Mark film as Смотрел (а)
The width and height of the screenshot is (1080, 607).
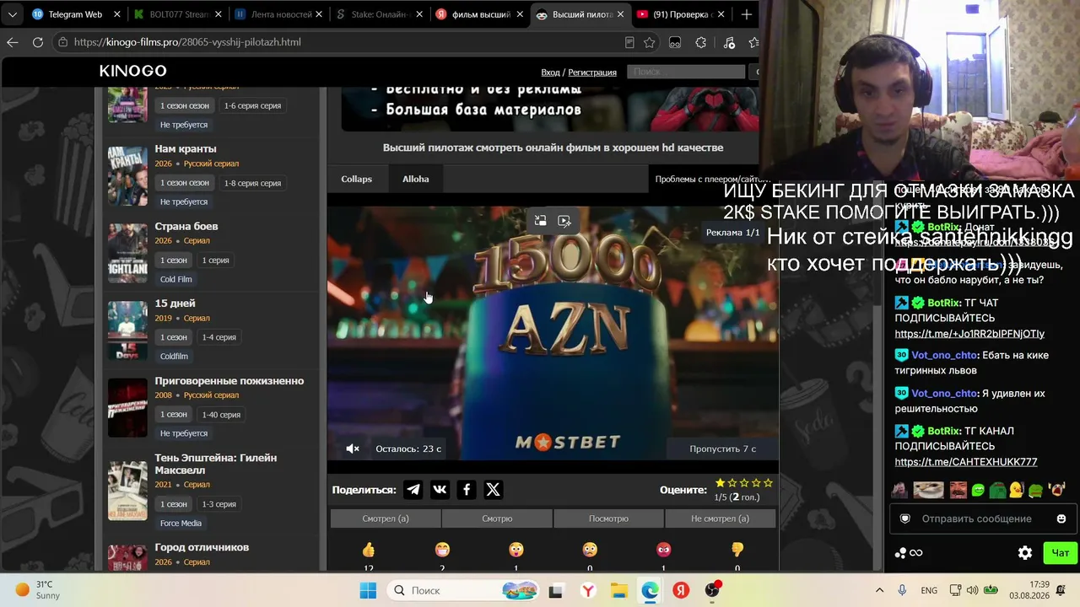click(x=385, y=518)
